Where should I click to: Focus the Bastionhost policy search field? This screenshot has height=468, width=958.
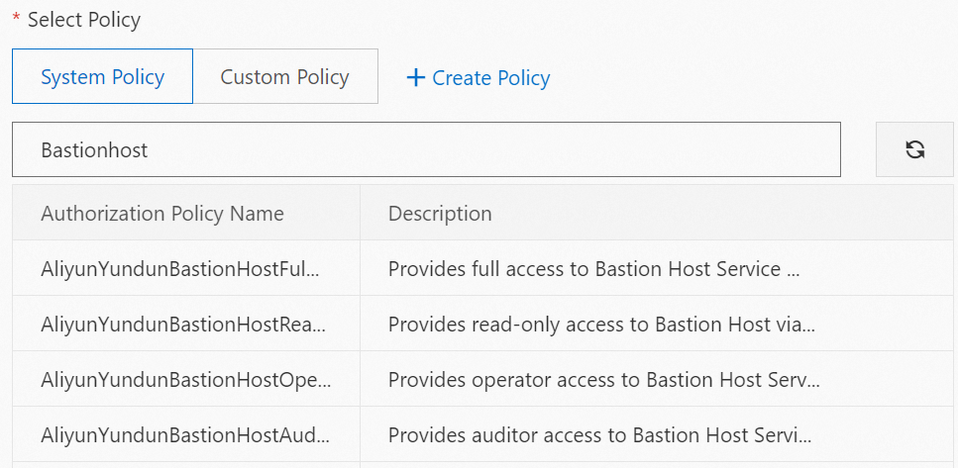[x=426, y=150]
